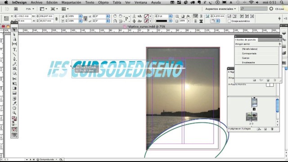Screen dimensions: 288x162
Task: Click fill and stroke swatch in toolbox
Action: point(14,119)
